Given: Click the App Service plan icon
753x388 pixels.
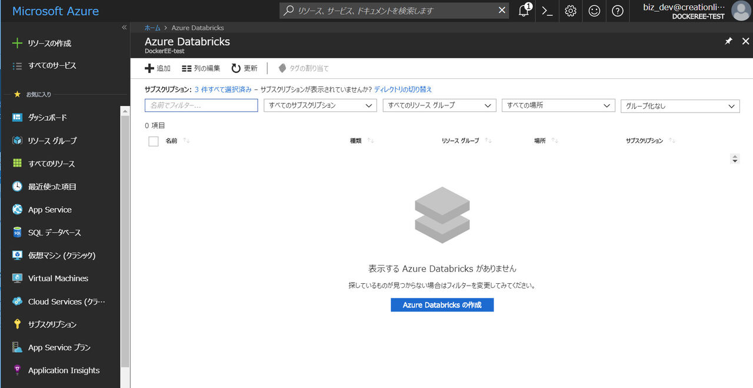Looking at the screenshot, I should pyautogui.click(x=17, y=347).
